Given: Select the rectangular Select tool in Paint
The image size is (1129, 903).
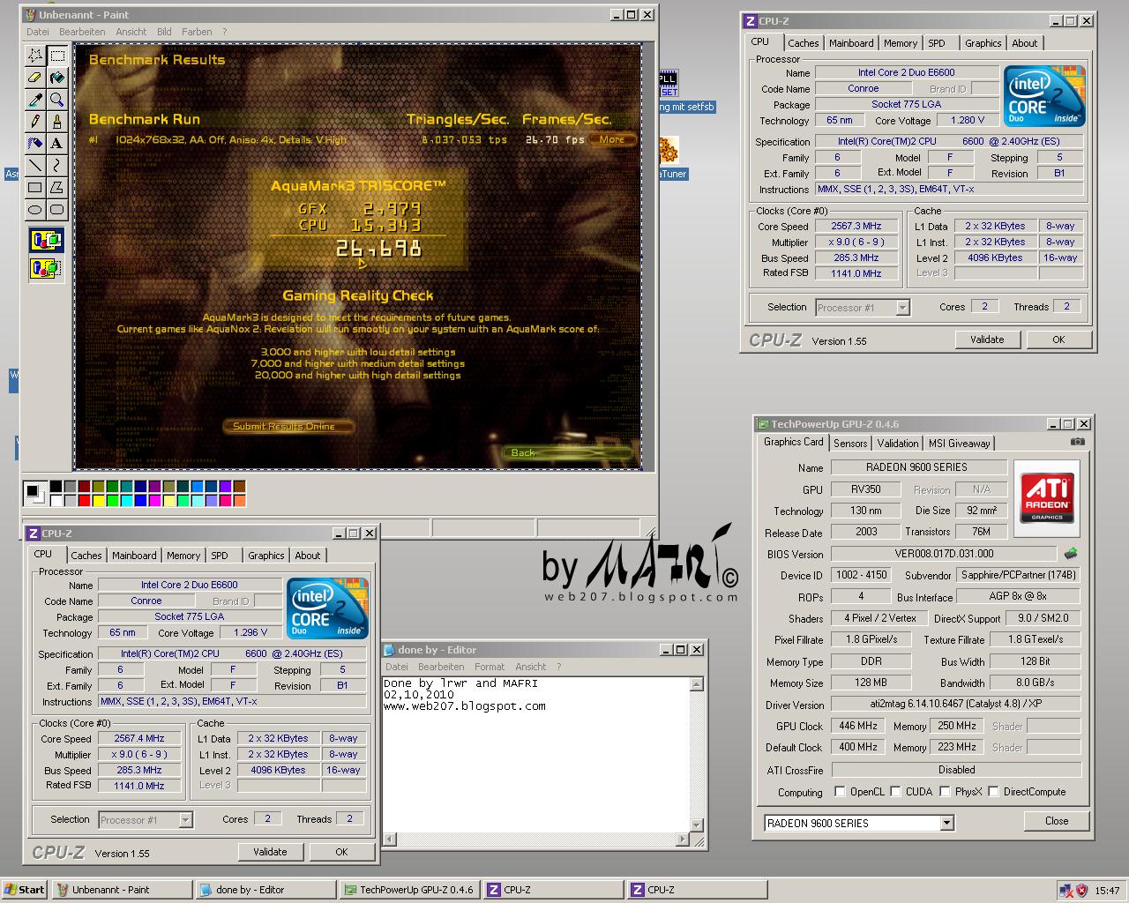Looking at the screenshot, I should (57, 56).
